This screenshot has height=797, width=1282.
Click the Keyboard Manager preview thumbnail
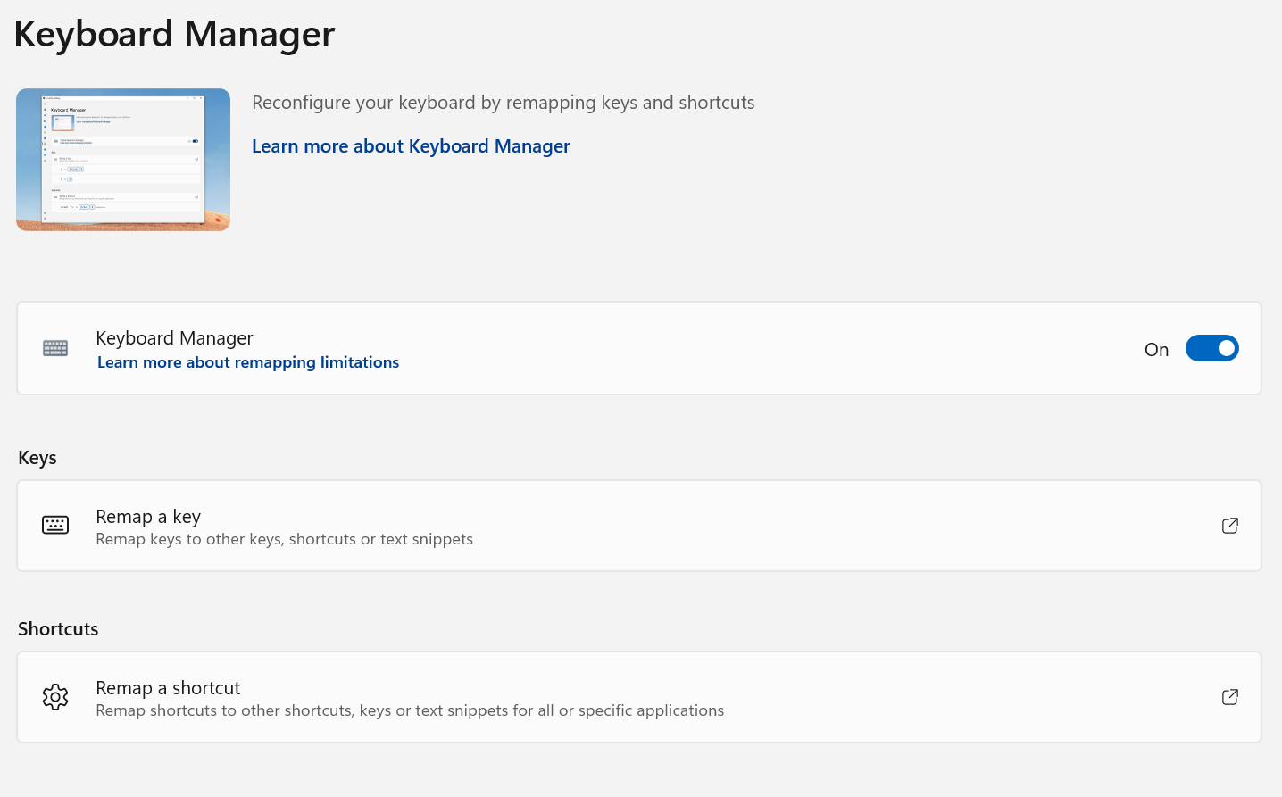(123, 160)
